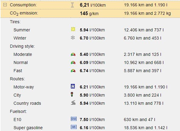
Task: Select the Winter tires label
Action: tap(20, 38)
